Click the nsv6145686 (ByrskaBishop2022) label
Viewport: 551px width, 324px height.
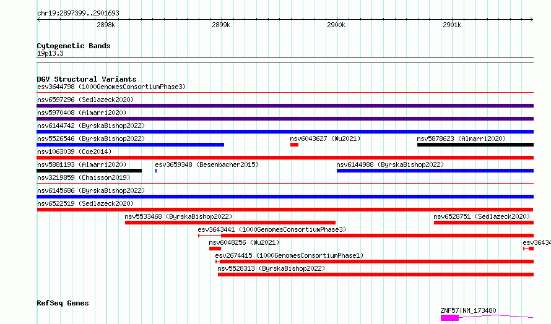pos(91,190)
